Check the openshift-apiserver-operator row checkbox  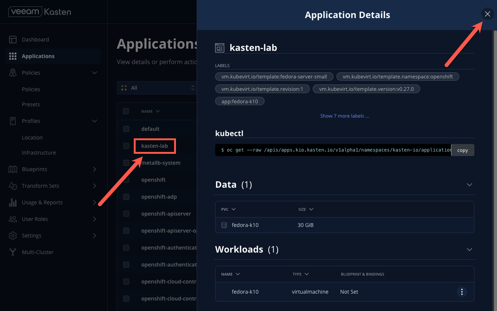[126, 231]
